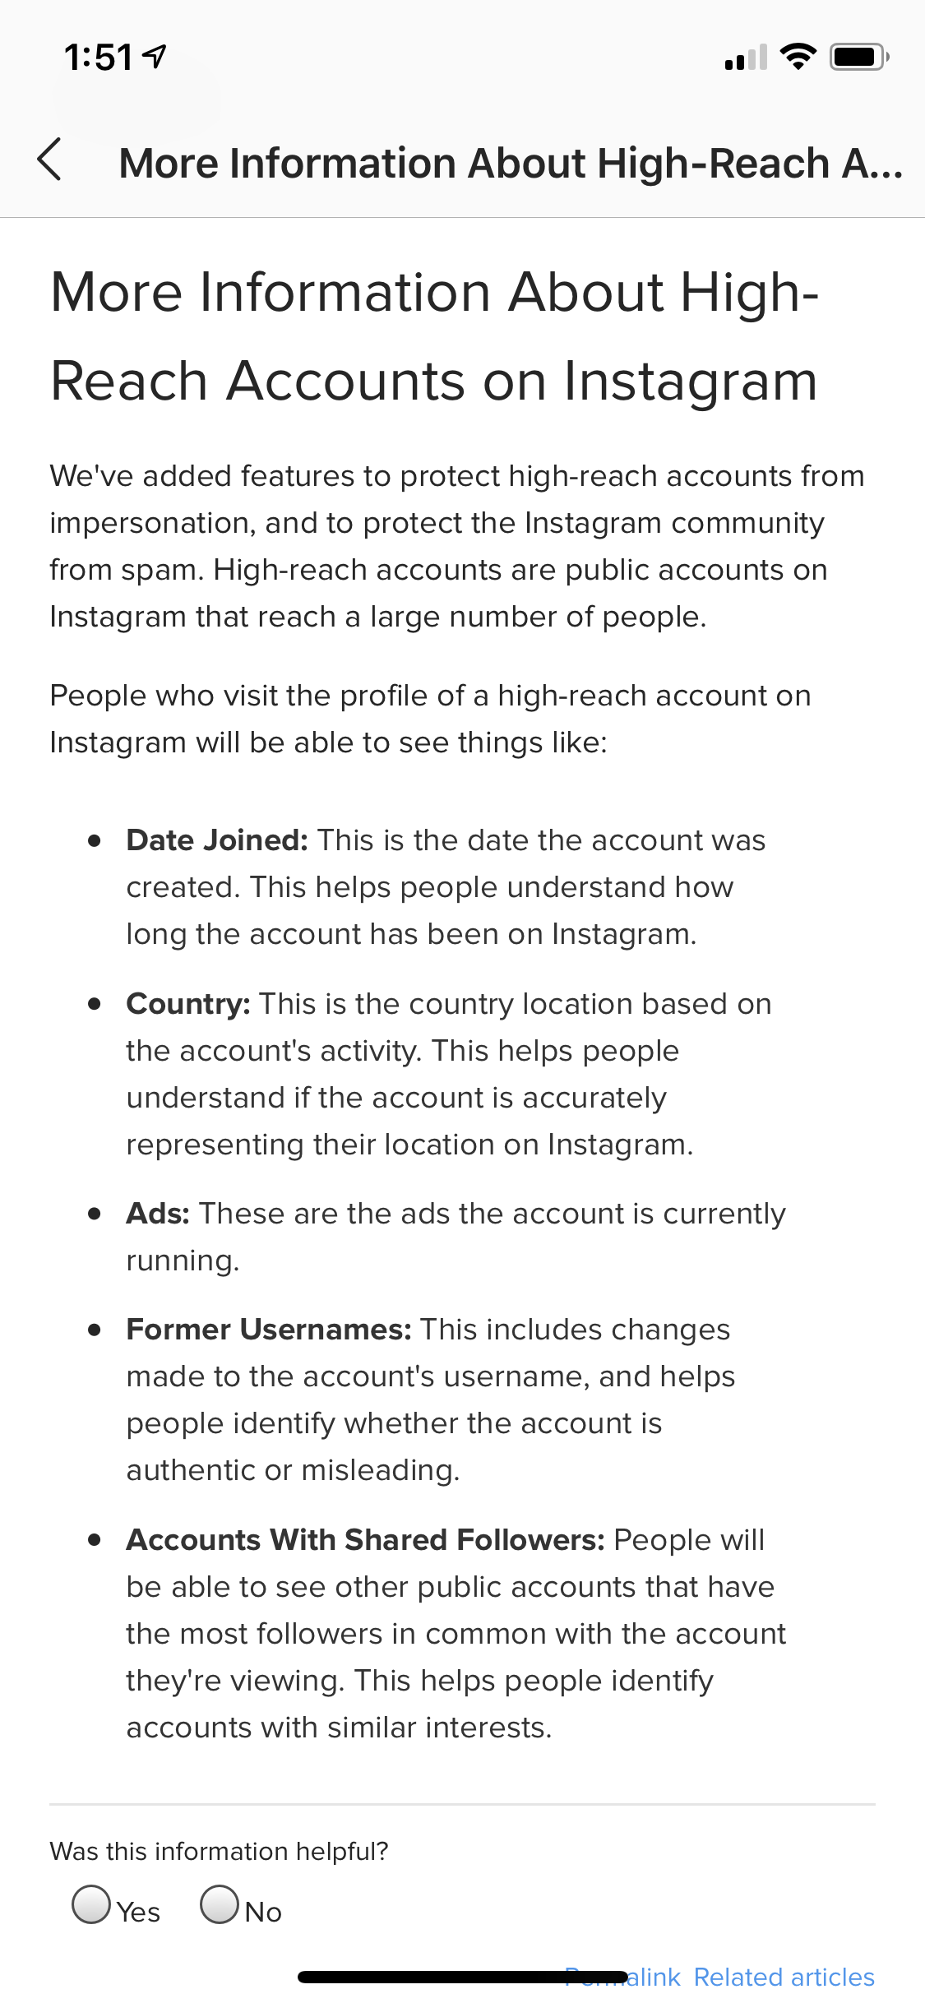Open the Permalink link
925x2003 pixels.
pyautogui.click(x=622, y=1977)
